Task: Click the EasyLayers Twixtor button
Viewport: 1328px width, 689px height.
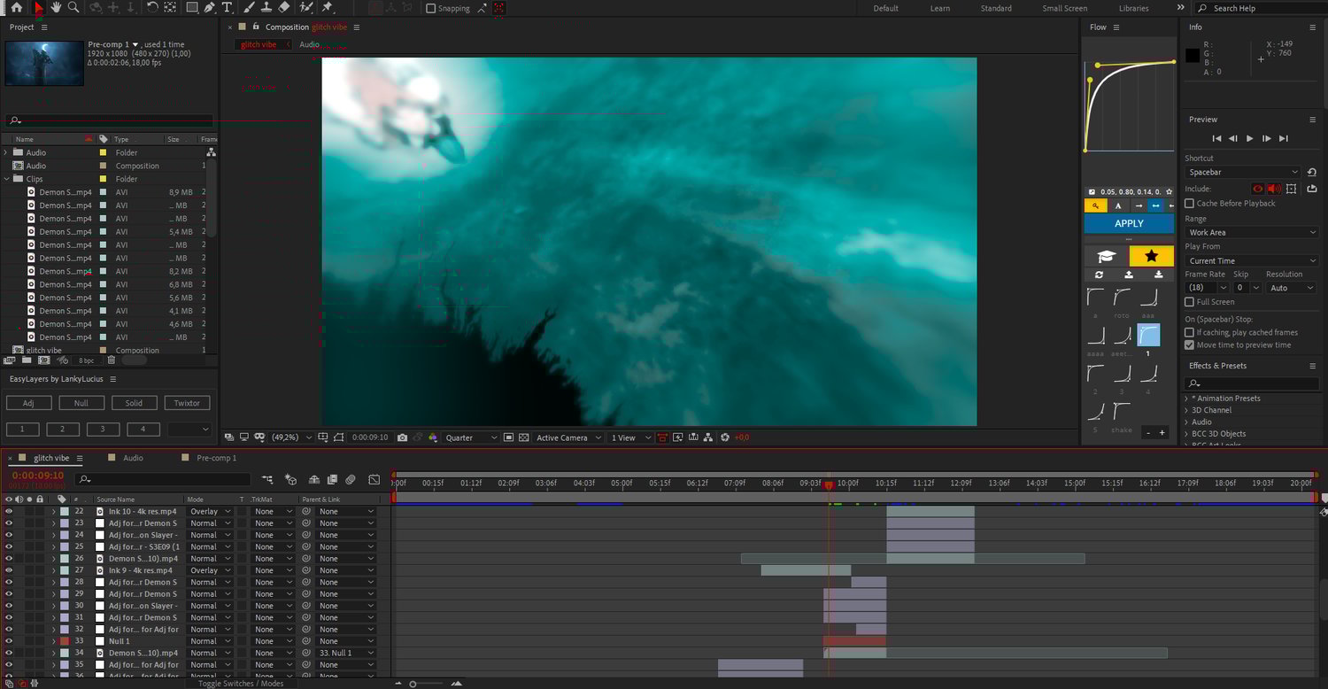Action: [x=187, y=403]
